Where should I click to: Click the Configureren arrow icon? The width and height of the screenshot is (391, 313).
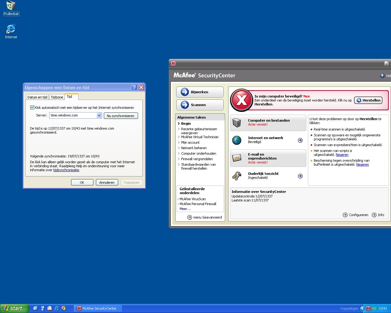(x=345, y=215)
